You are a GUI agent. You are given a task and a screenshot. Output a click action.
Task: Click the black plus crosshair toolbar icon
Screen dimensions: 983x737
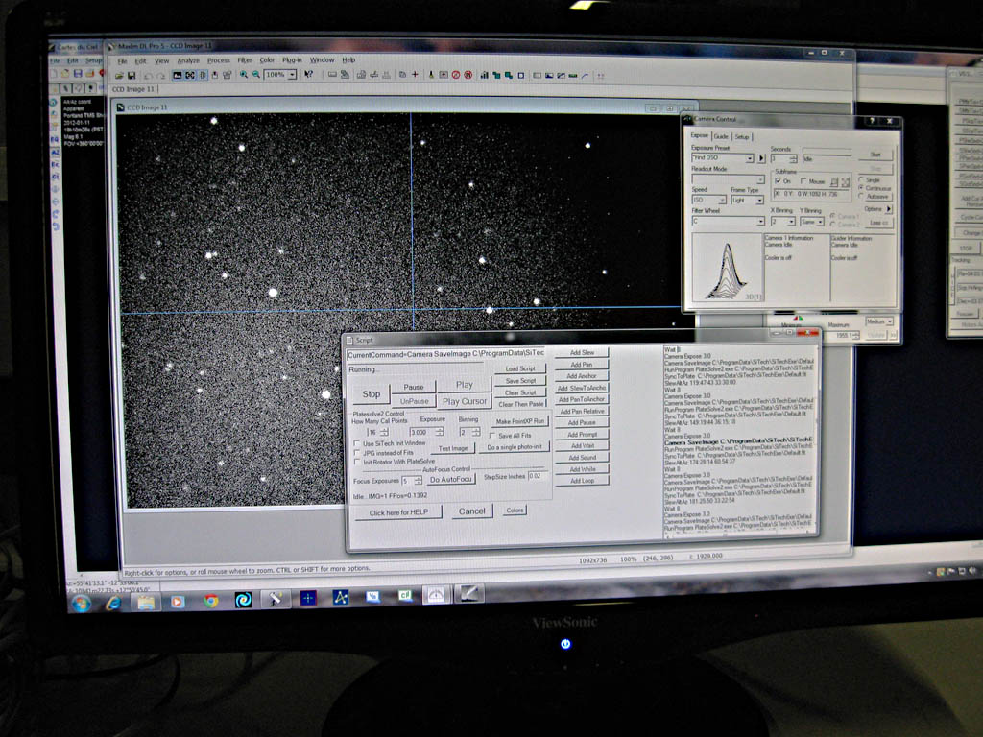[x=415, y=75]
